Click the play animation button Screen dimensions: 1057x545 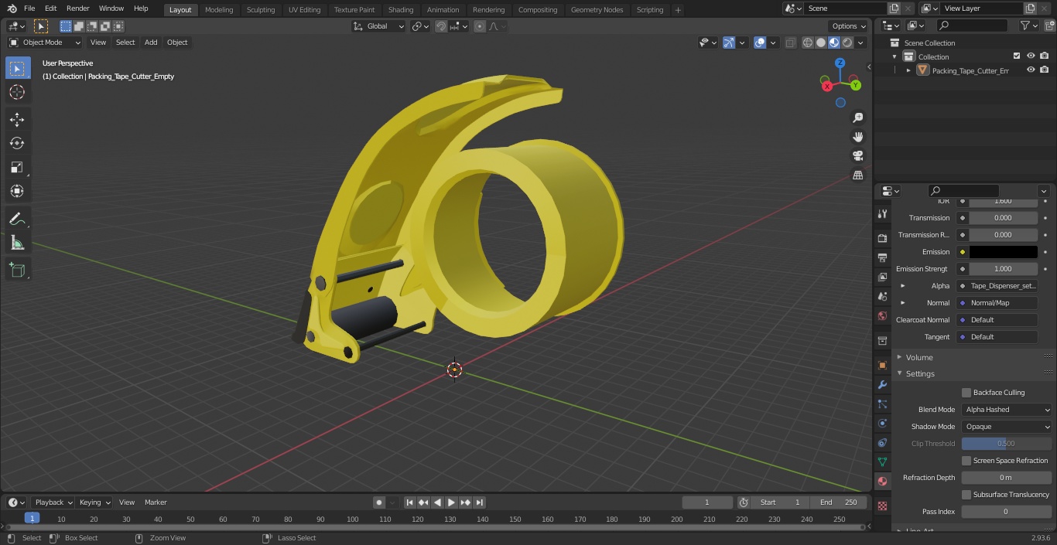click(451, 502)
